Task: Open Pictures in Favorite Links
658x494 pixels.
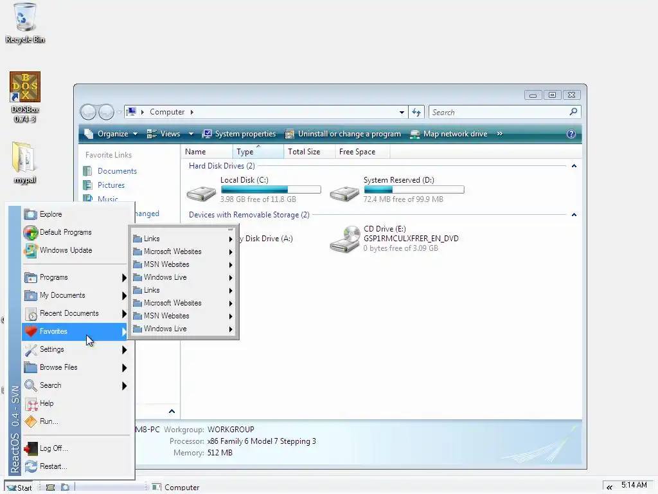Action: (111, 185)
